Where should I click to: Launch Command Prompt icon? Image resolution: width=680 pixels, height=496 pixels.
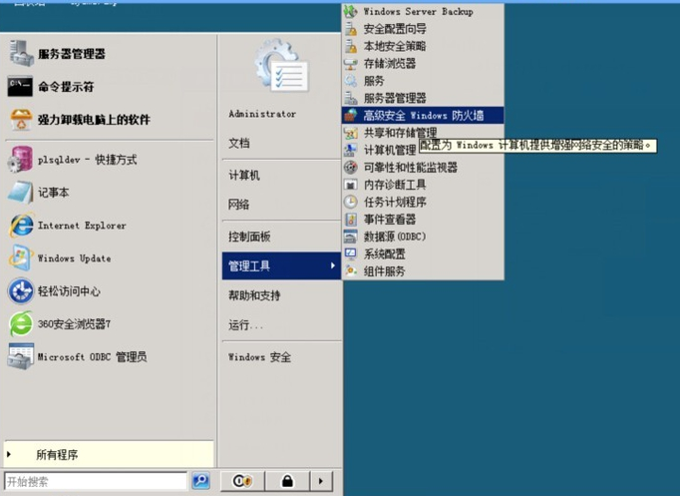click(x=20, y=87)
